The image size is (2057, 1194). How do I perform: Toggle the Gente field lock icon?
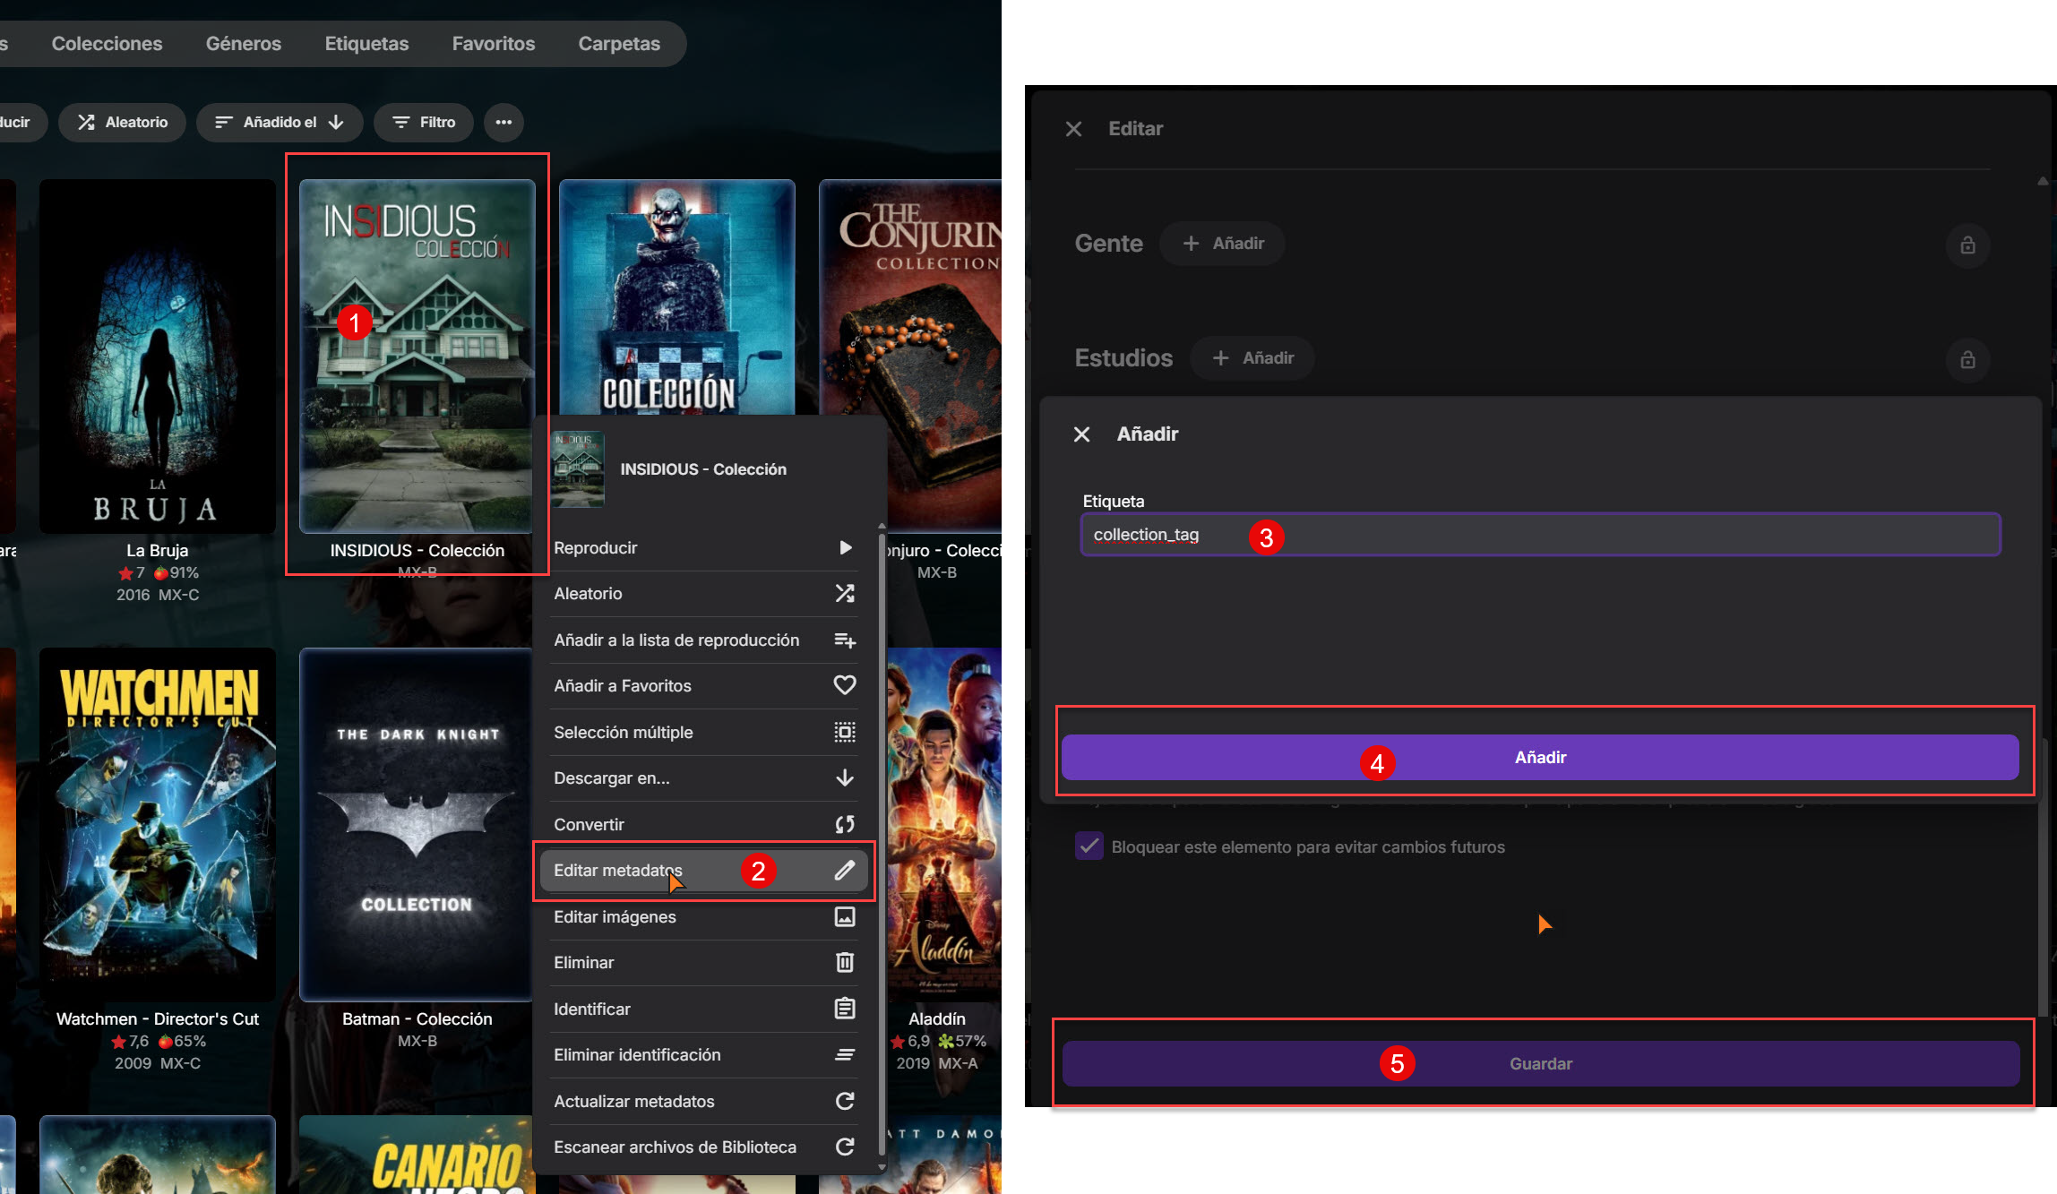[x=1967, y=245]
